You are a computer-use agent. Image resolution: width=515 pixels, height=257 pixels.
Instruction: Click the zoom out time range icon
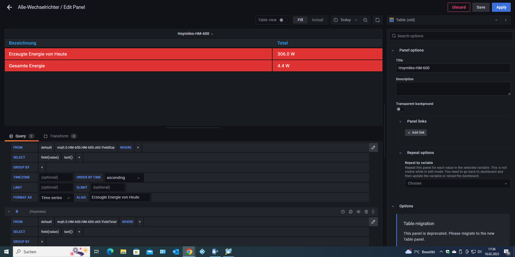(x=365, y=20)
